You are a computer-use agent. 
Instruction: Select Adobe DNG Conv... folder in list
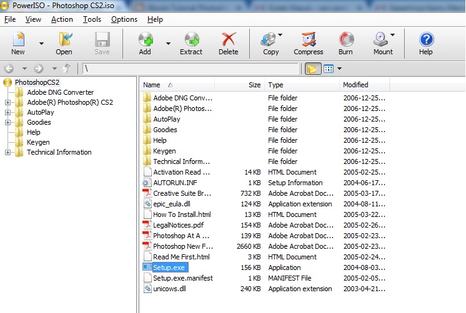pos(183,98)
